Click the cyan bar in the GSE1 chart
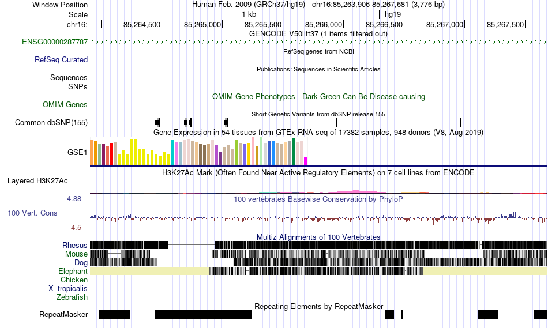Image resolution: width=548 pixels, height=328 pixels. (x=172, y=152)
